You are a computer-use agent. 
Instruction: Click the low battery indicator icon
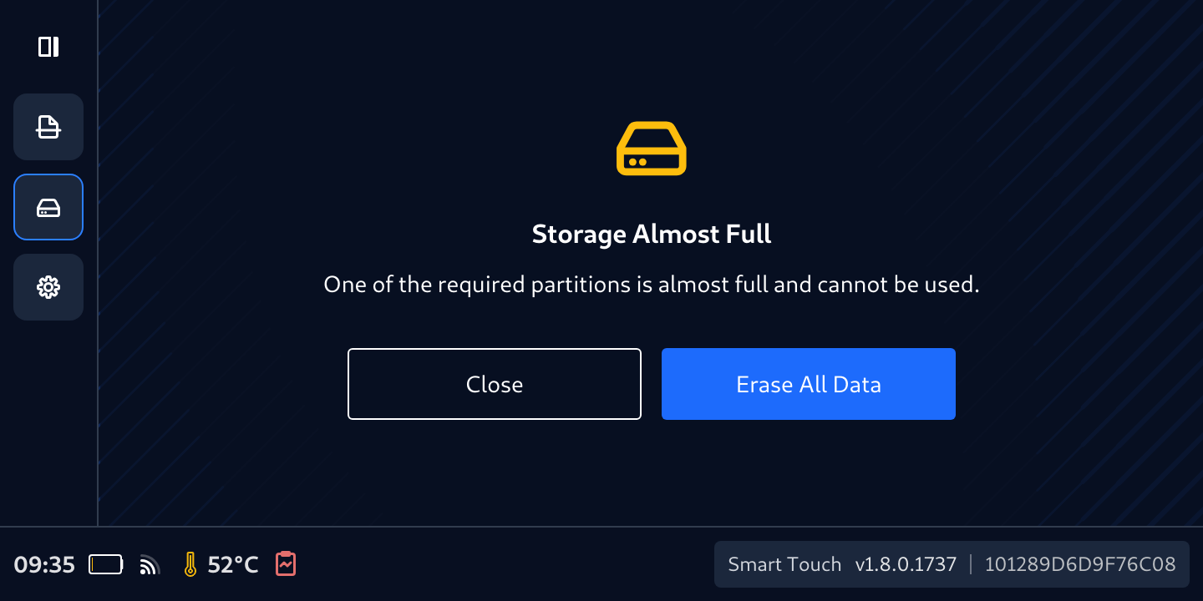[x=106, y=565]
